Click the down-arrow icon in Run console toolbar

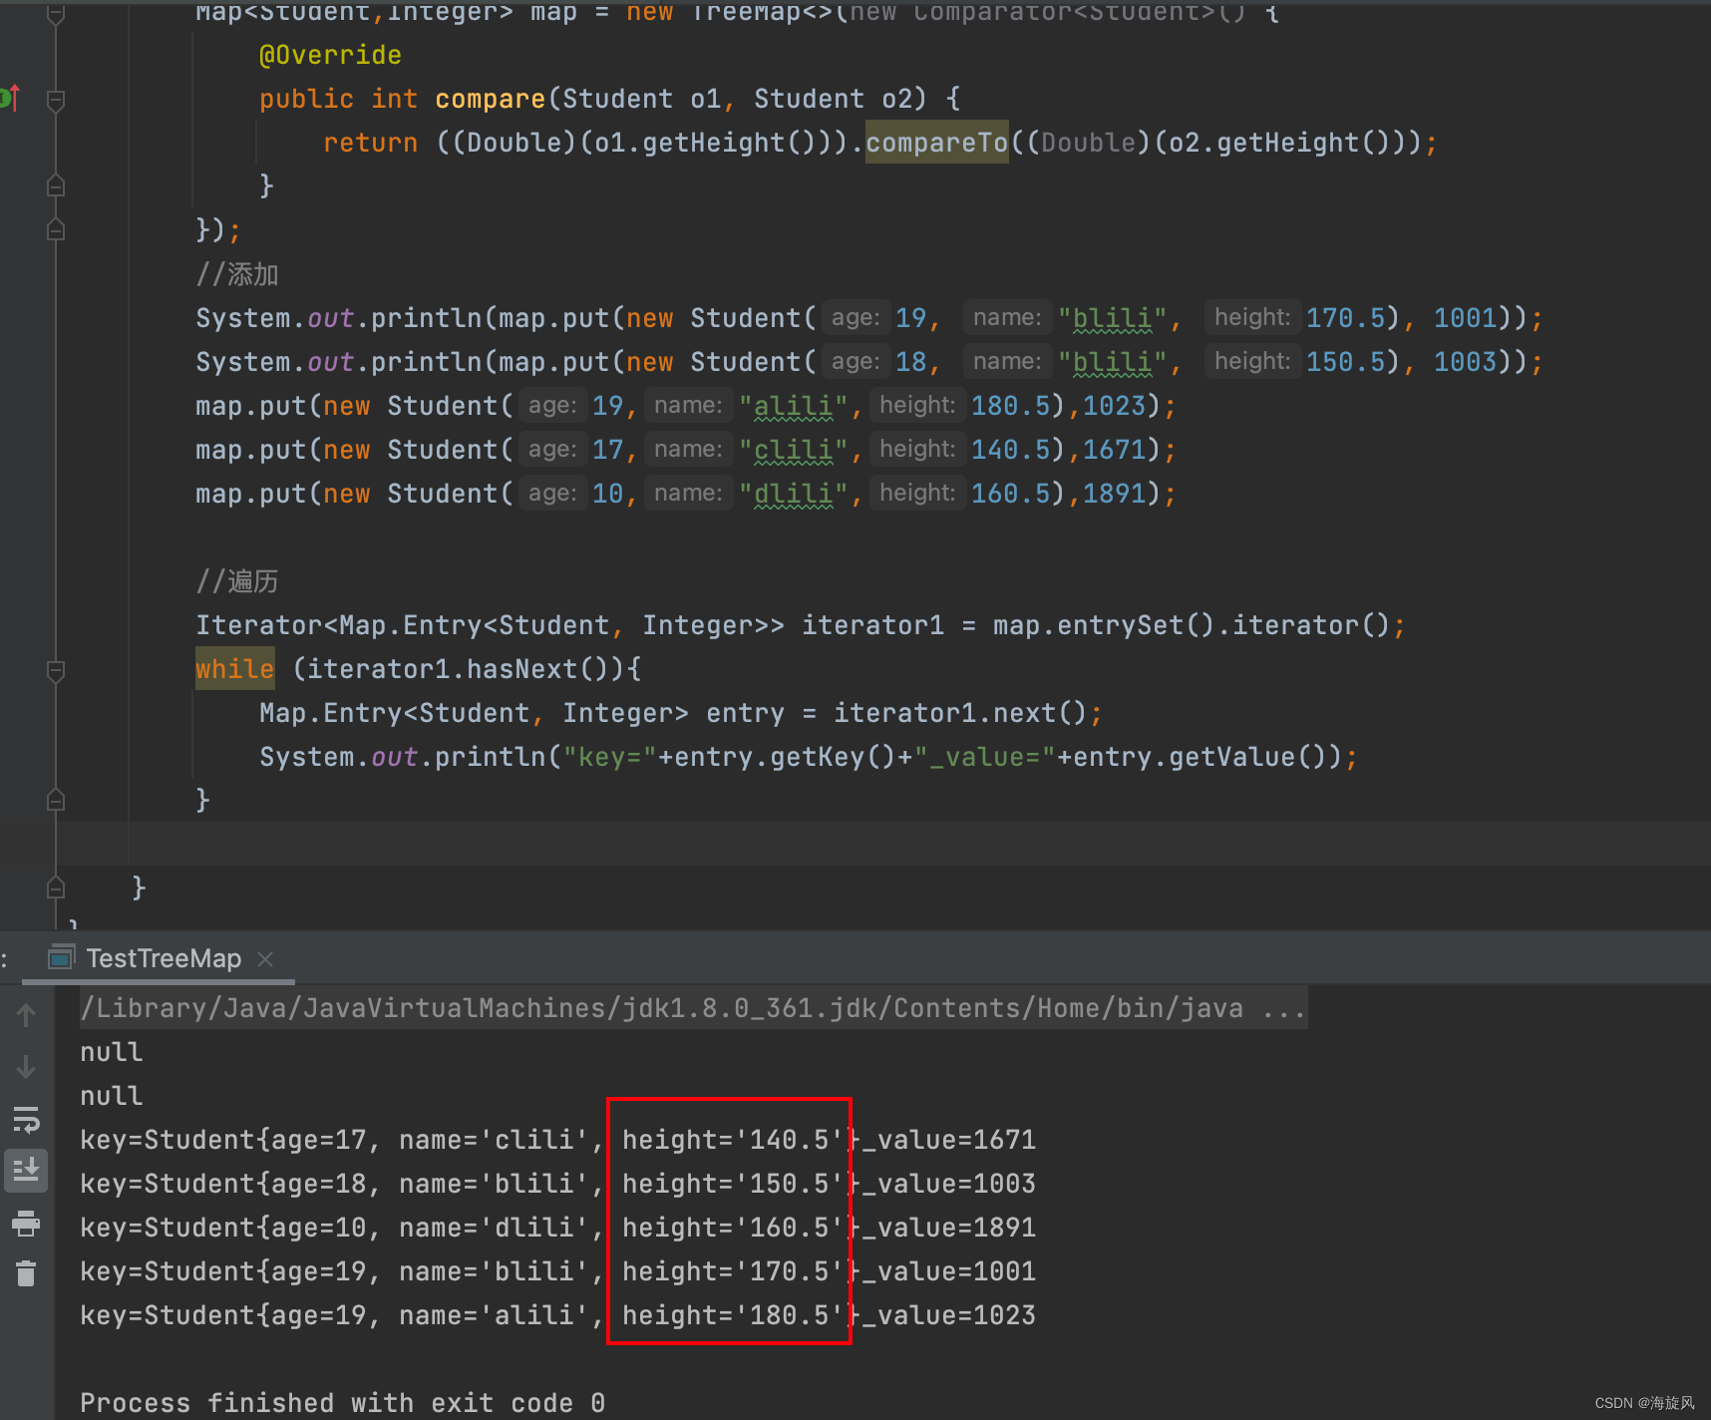click(26, 1067)
